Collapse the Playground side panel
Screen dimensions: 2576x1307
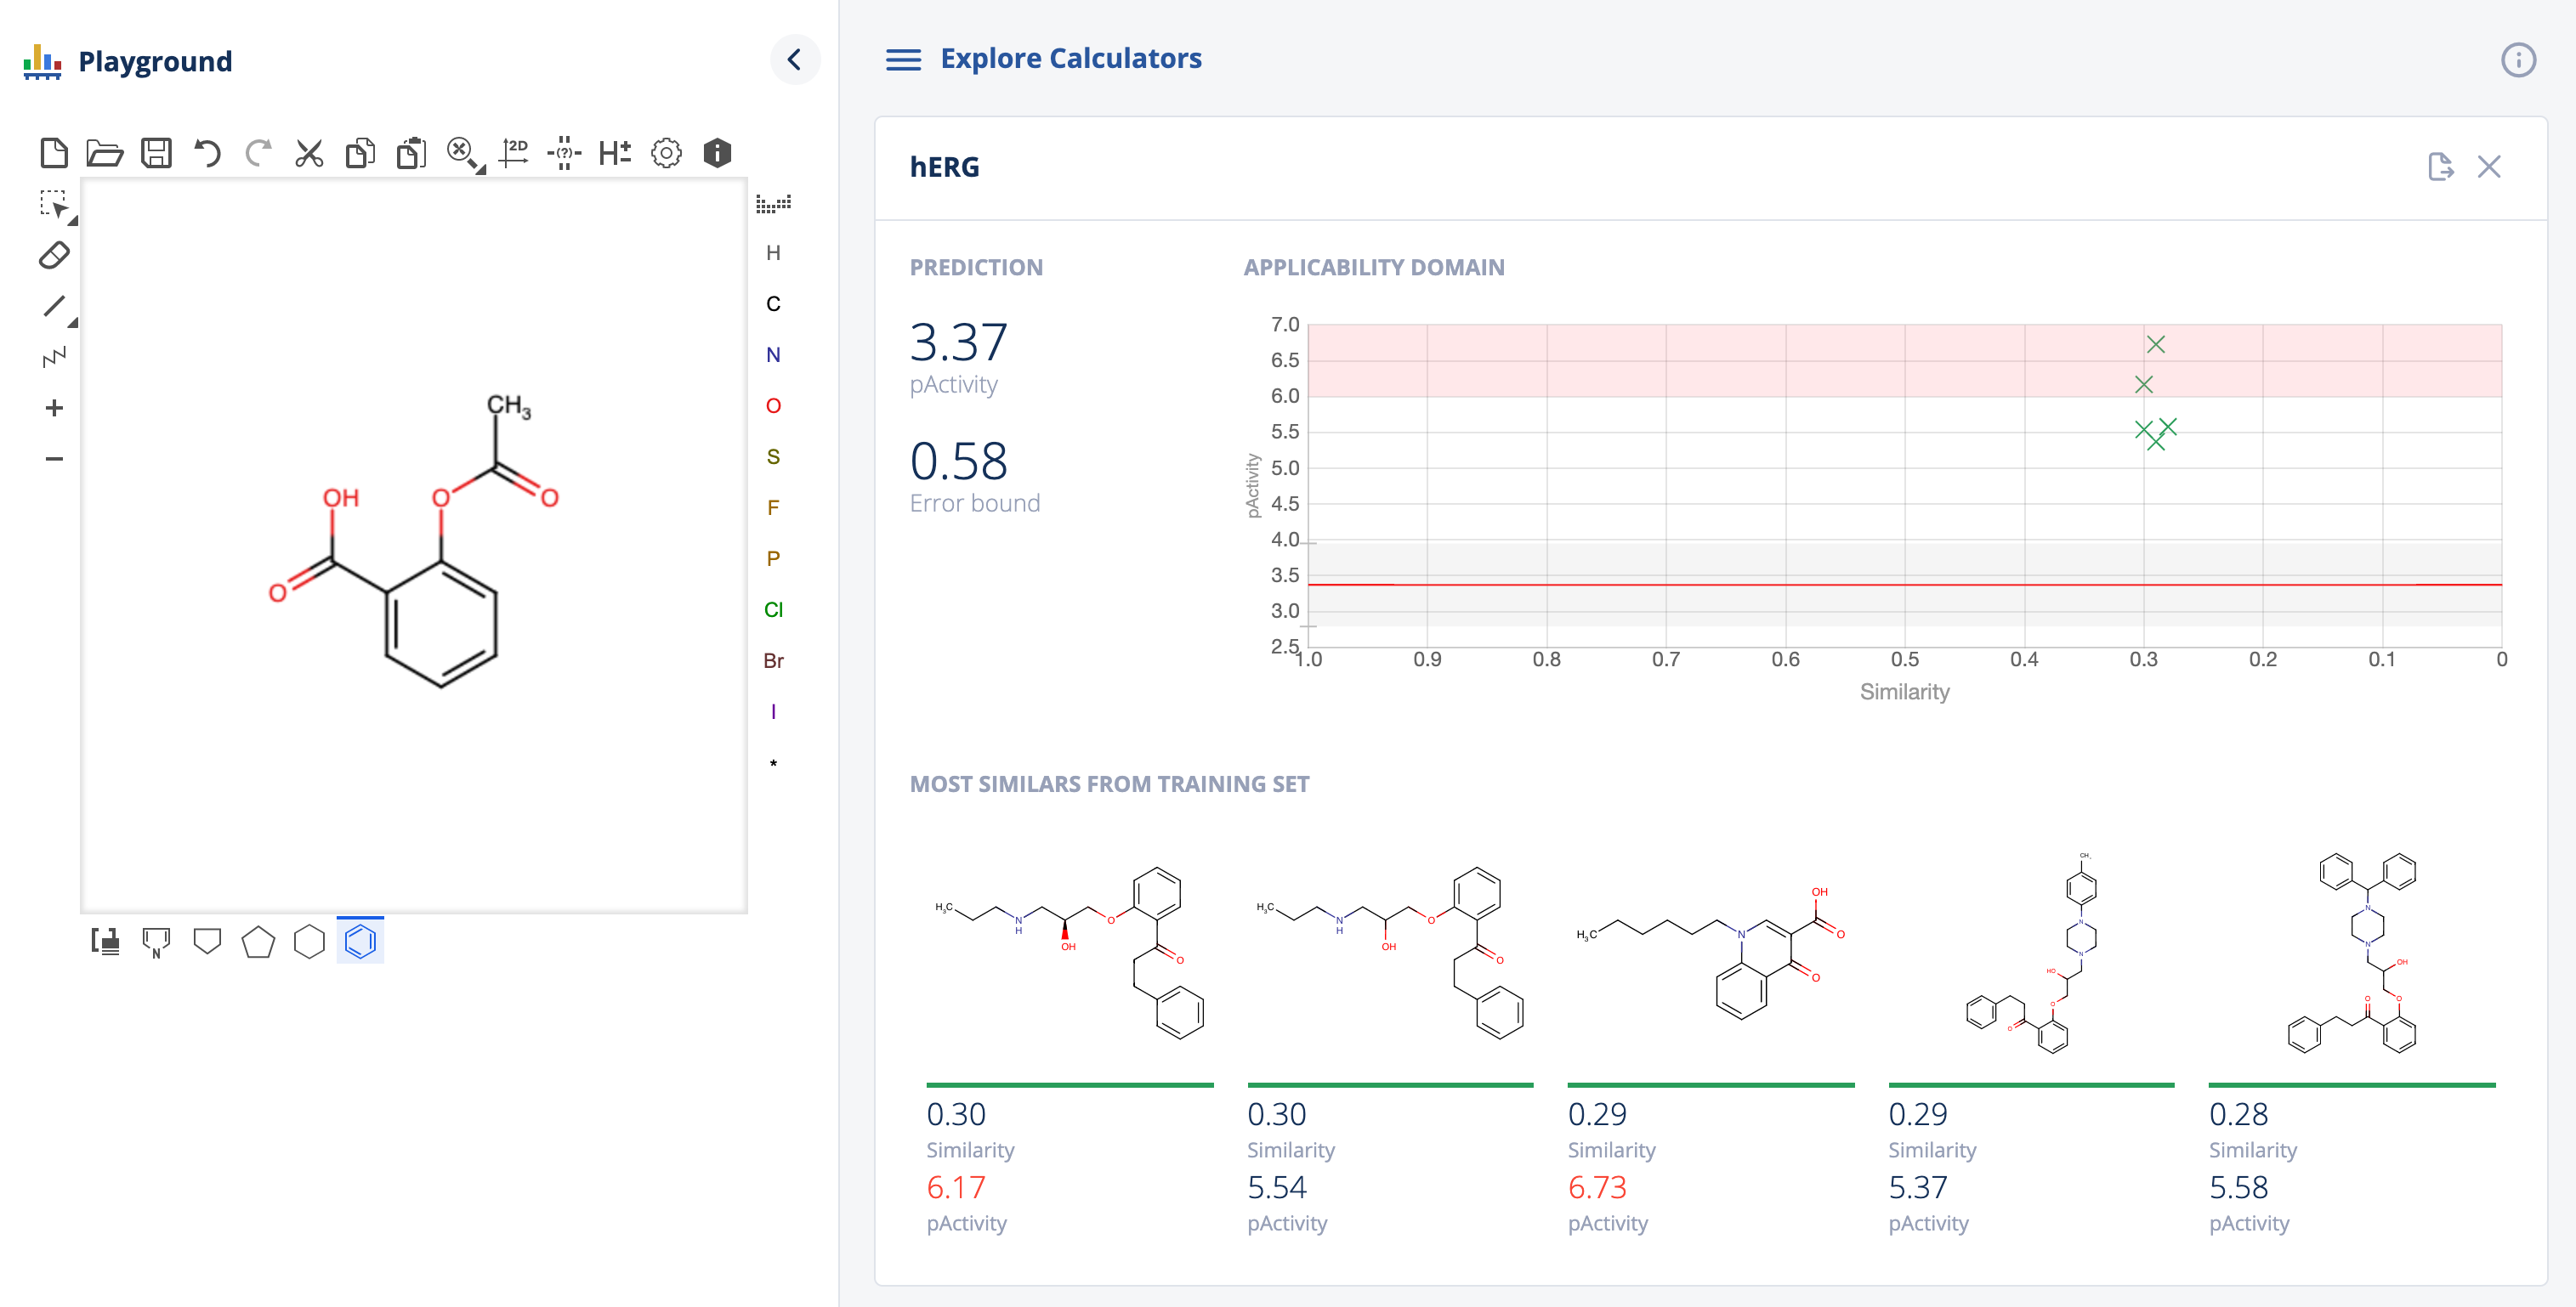tap(795, 60)
